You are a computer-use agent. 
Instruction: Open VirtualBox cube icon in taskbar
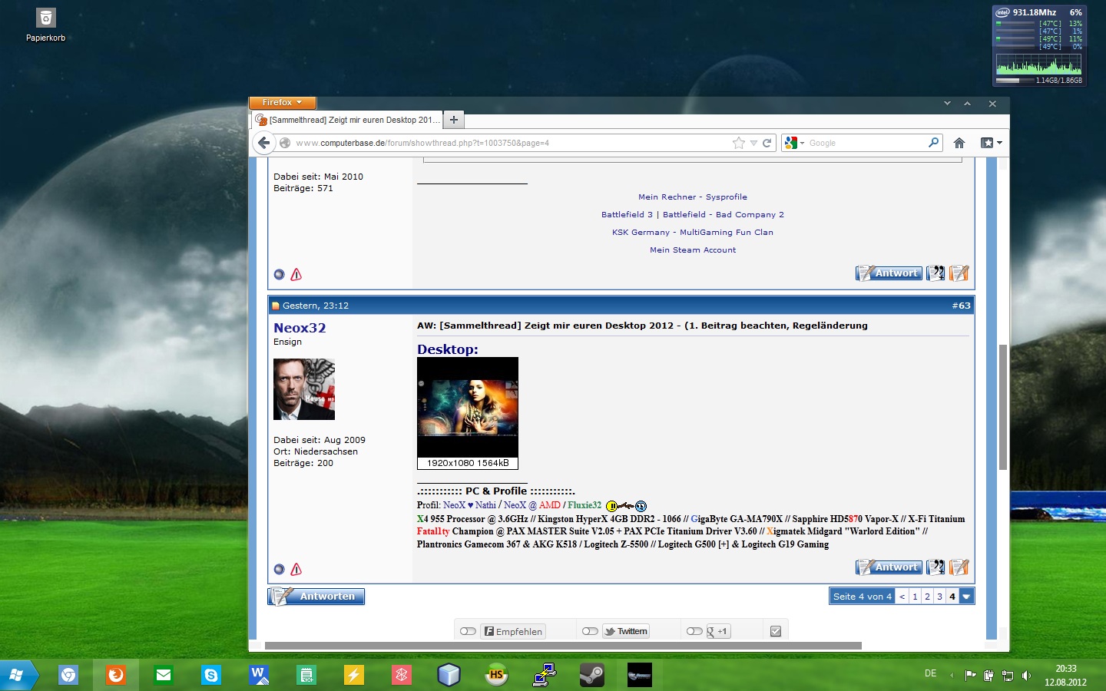[x=449, y=675]
